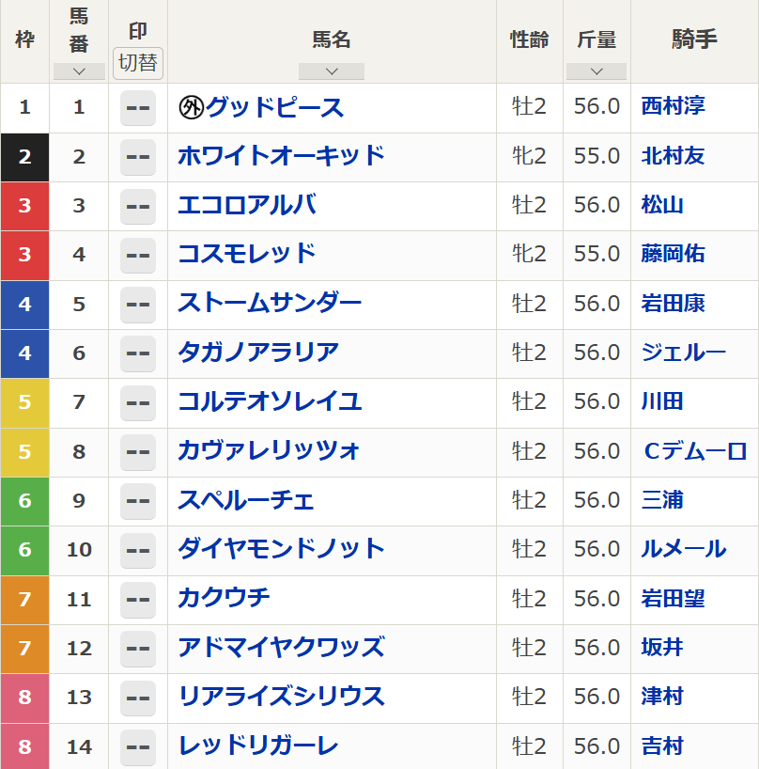Open horse page for リアライズシリウス
This screenshot has height=769, width=759.
point(281,697)
